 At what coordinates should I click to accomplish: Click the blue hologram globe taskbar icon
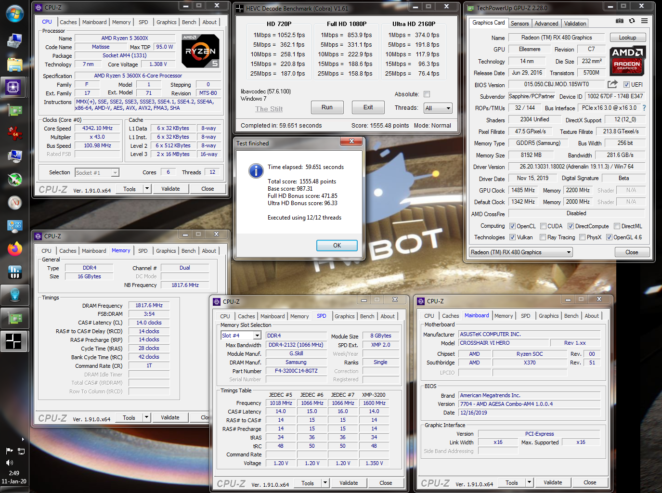pos(14,295)
